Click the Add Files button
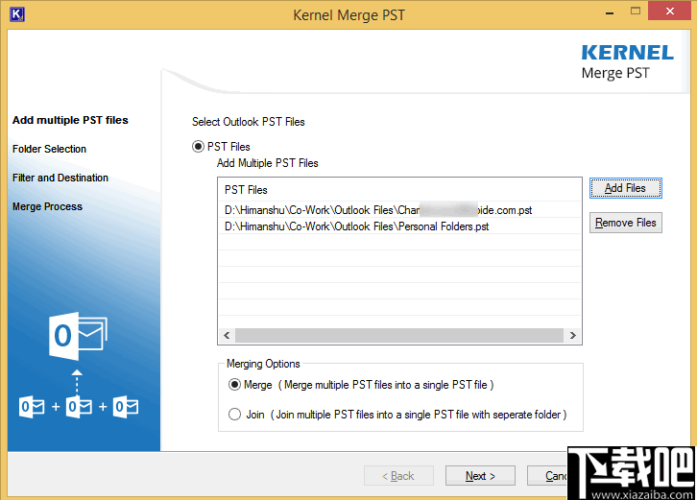Image resolution: width=697 pixels, height=500 pixels. pyautogui.click(x=625, y=188)
